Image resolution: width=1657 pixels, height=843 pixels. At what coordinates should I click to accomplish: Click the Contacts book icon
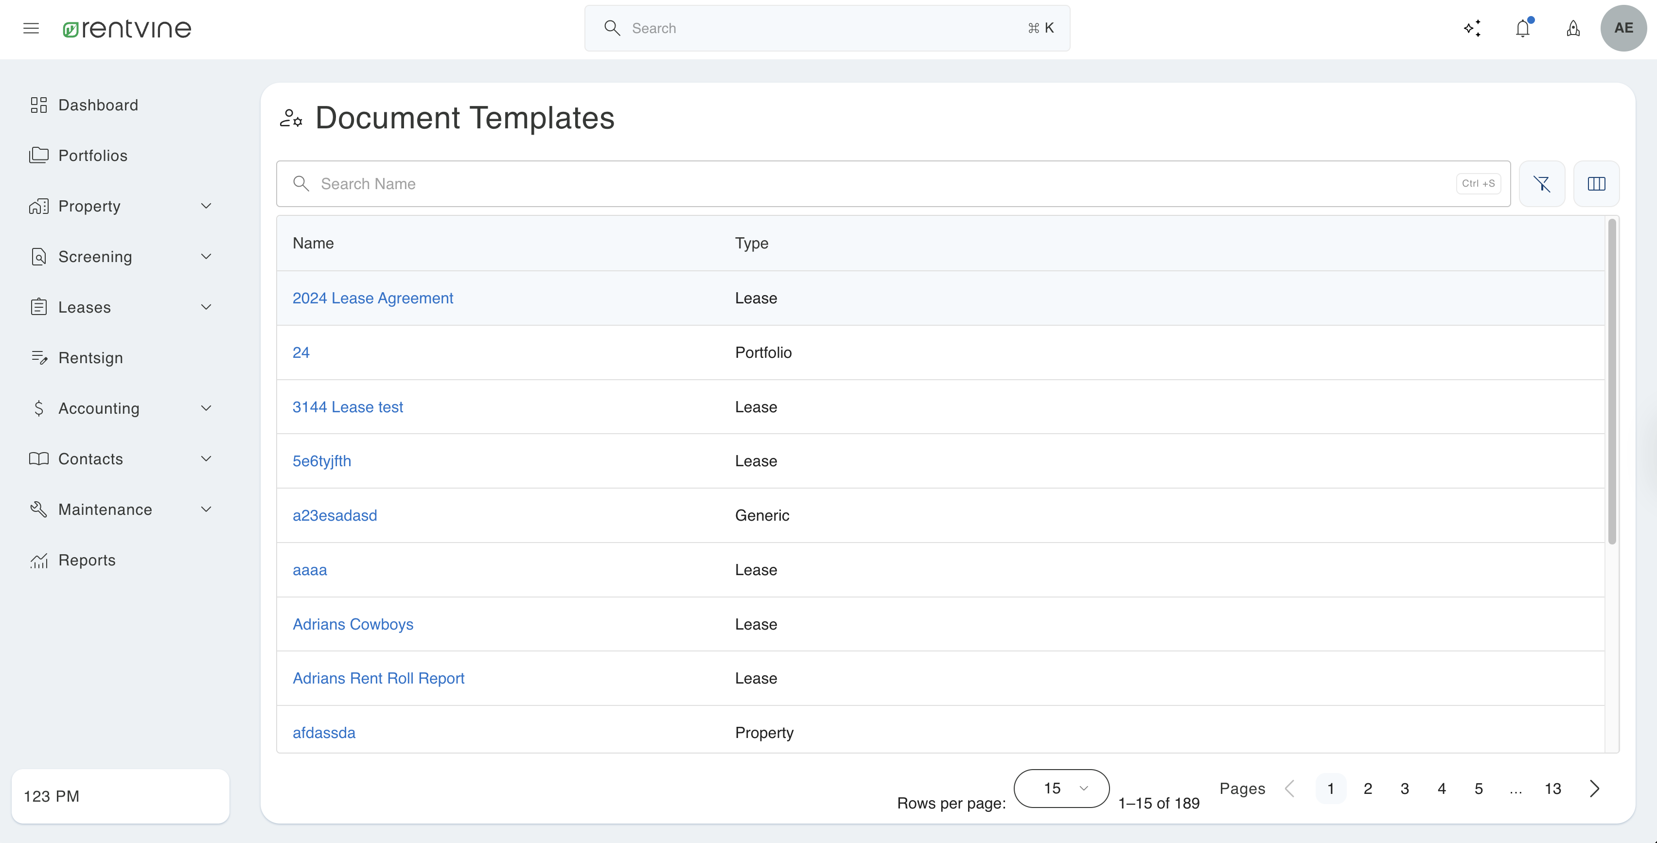point(38,458)
